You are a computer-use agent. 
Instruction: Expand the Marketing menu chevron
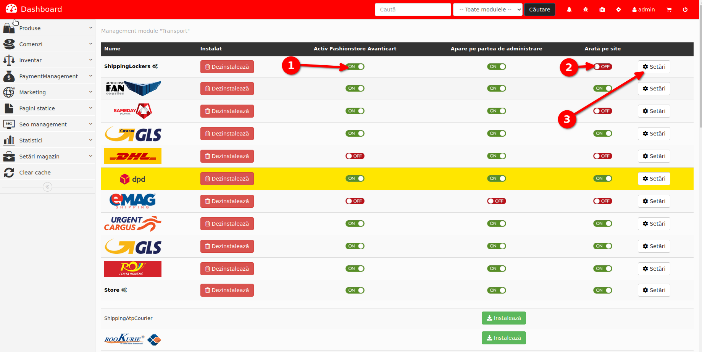click(91, 92)
